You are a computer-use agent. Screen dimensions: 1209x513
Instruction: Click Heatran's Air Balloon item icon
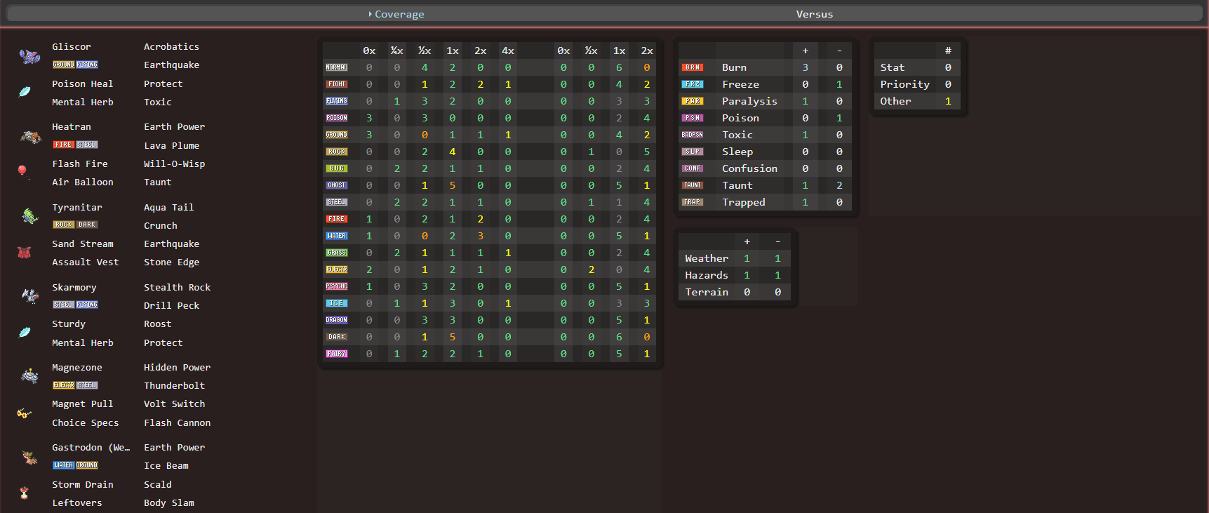pyautogui.click(x=23, y=172)
